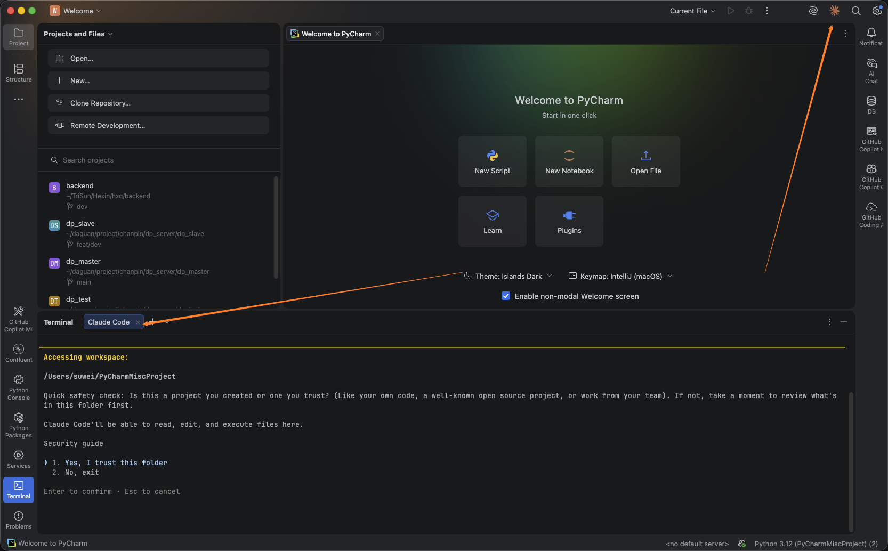The width and height of the screenshot is (888, 551).
Task: Open the Python Console tool window
Action: 19,387
